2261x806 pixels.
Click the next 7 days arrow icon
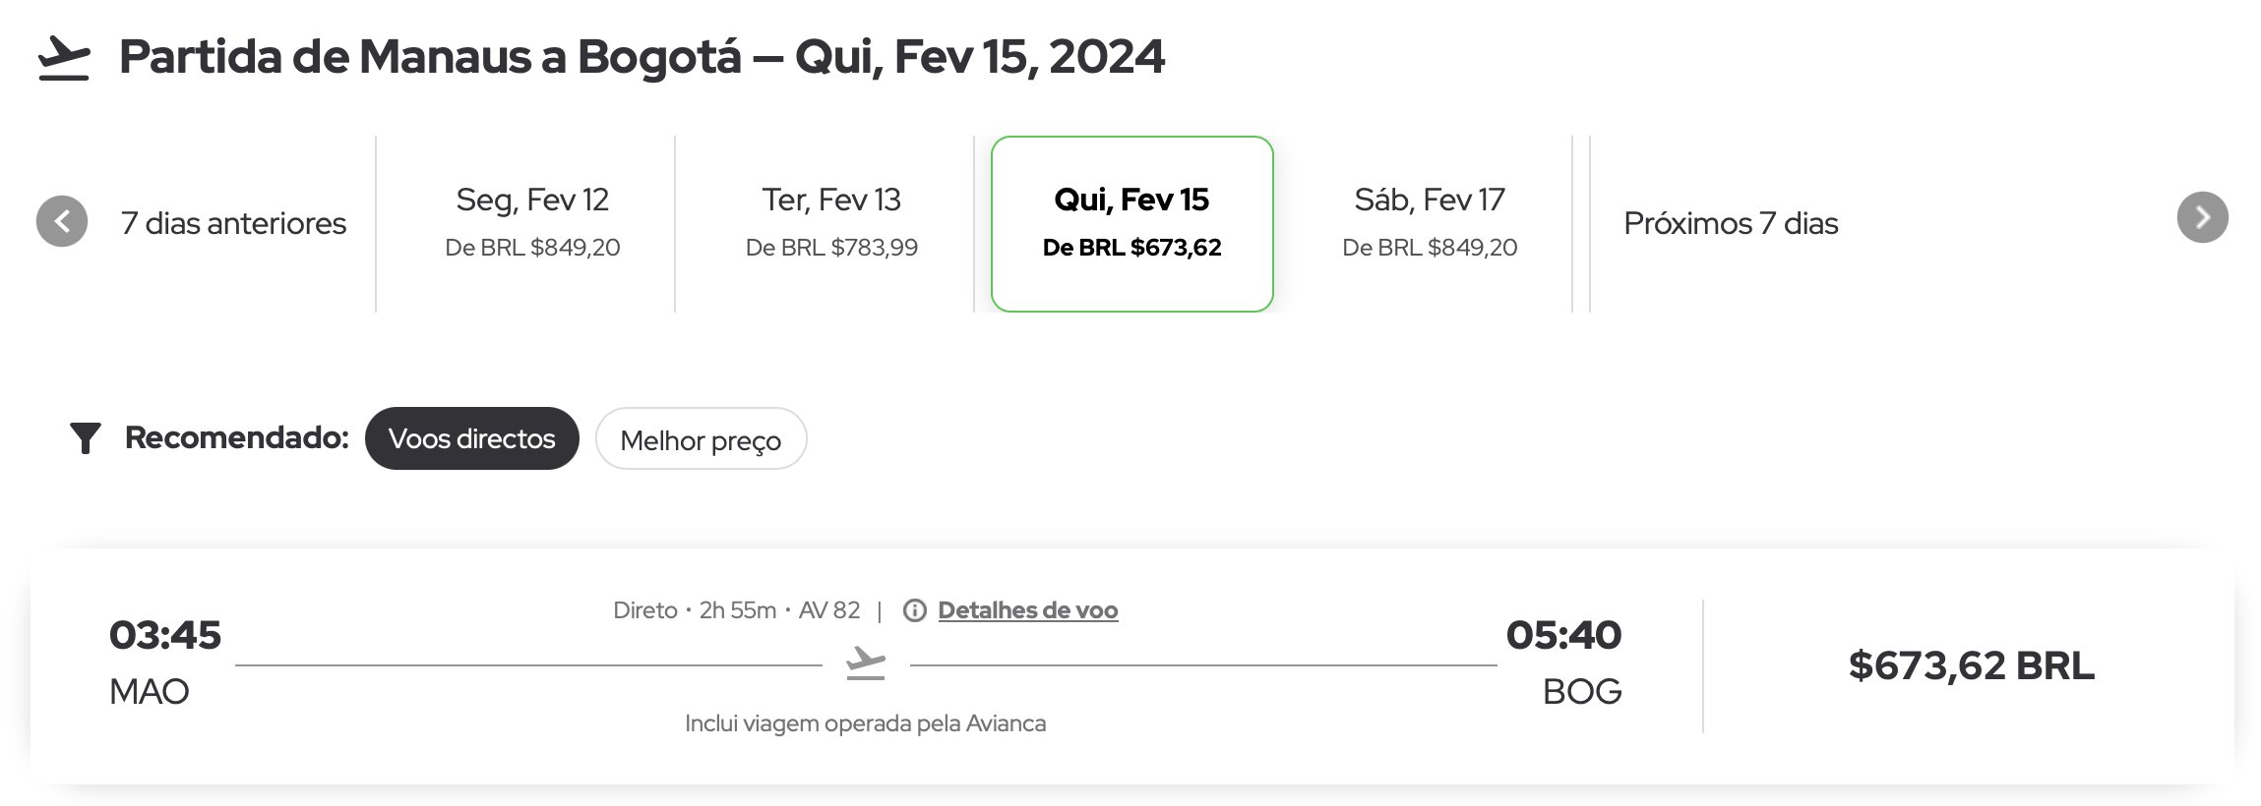click(2202, 217)
